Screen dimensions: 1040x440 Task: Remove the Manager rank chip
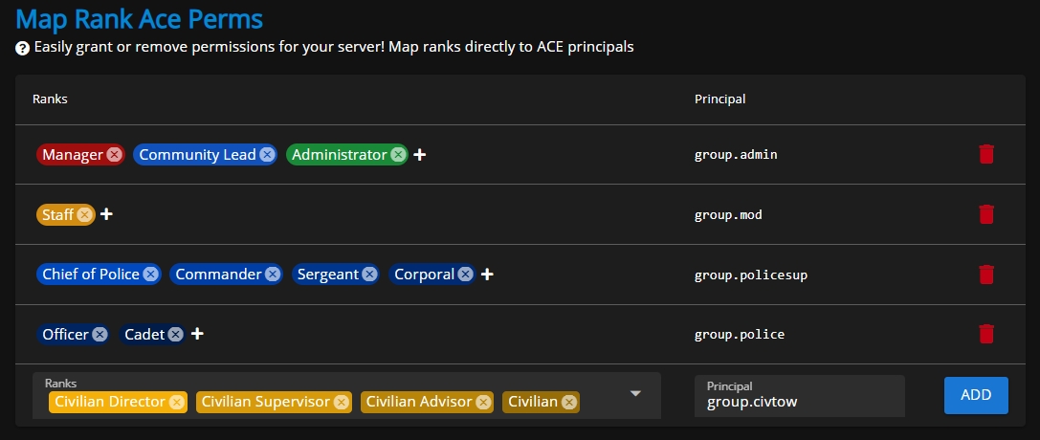pos(114,154)
